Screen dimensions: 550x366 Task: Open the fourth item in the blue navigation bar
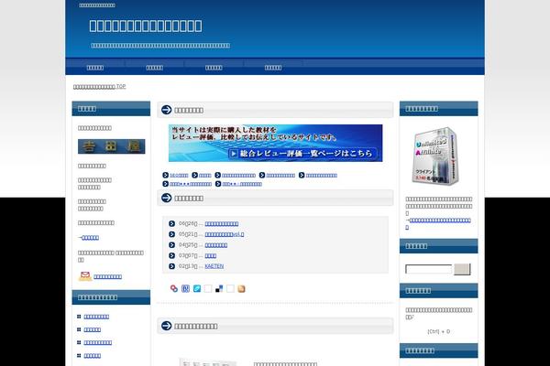click(273, 68)
